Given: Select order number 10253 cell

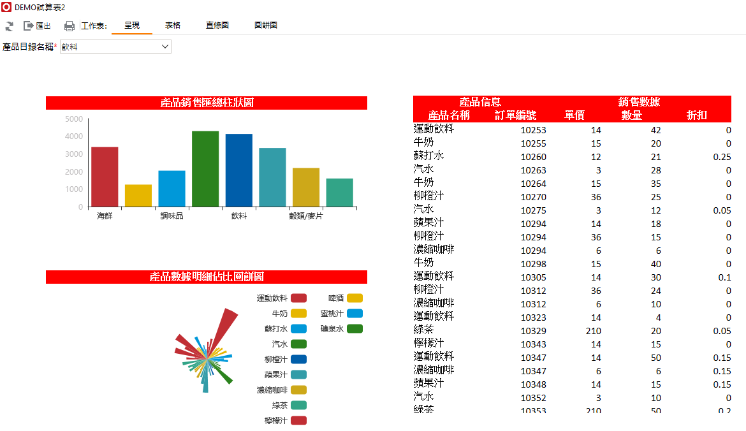Looking at the screenshot, I should pyautogui.click(x=533, y=130).
